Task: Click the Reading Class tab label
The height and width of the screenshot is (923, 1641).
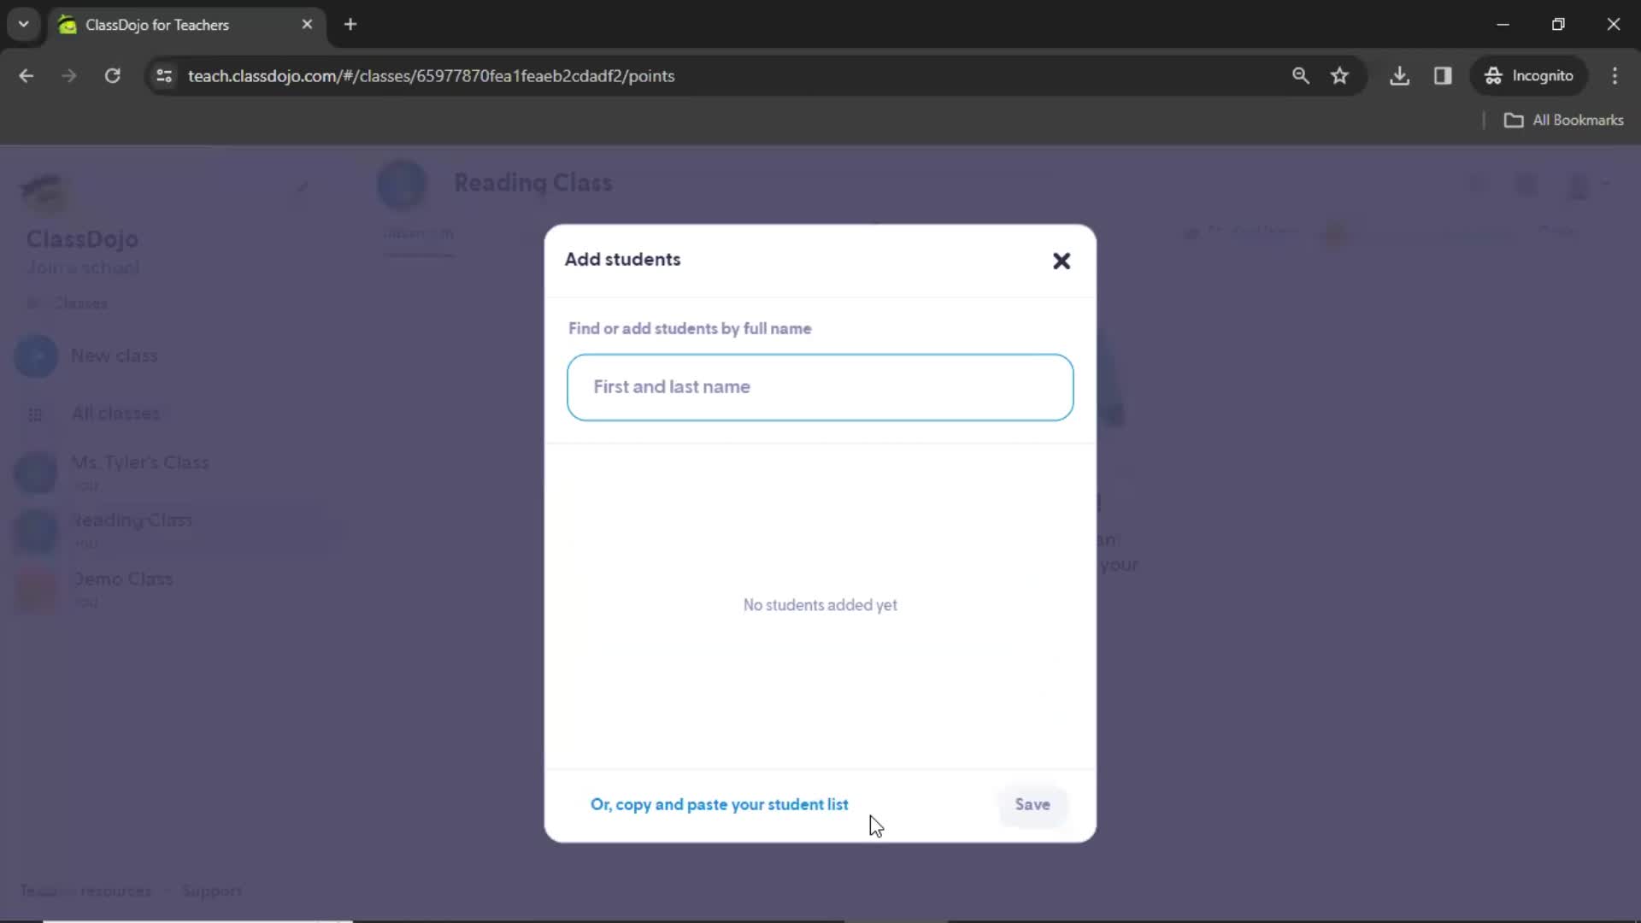Action: tap(133, 520)
